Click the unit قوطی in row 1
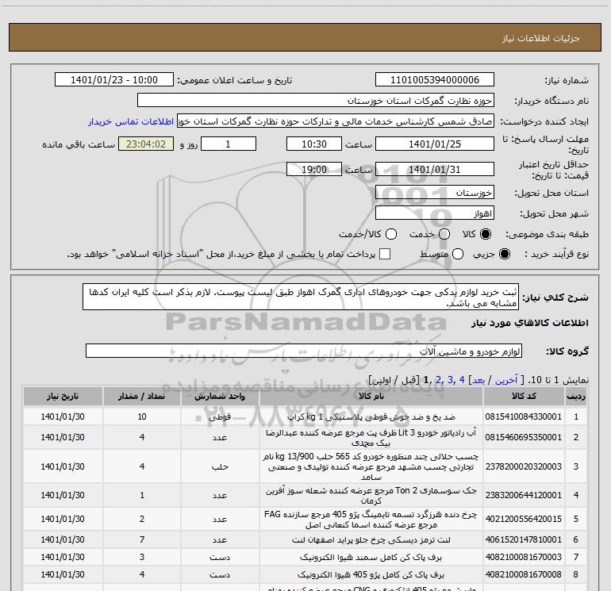Viewport: 611px width, 591px height. coord(220,416)
